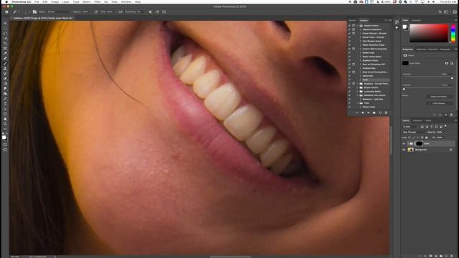Switch to the Adjustments tab
The width and height of the screenshot is (459, 258).
tap(421, 49)
